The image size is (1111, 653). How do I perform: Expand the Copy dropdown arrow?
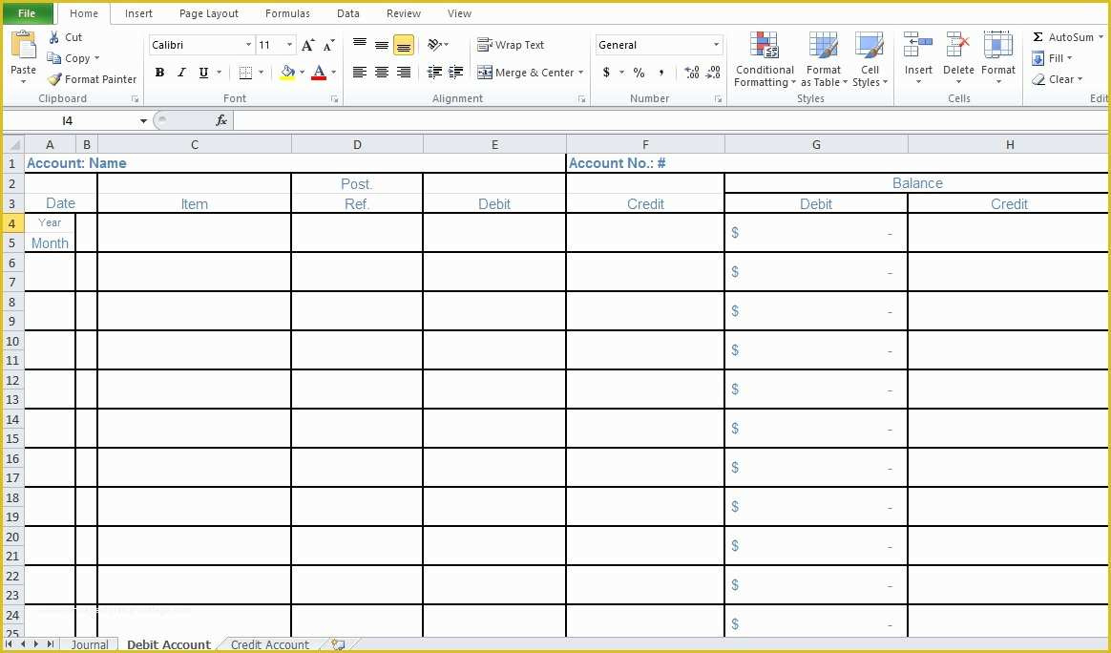(97, 58)
